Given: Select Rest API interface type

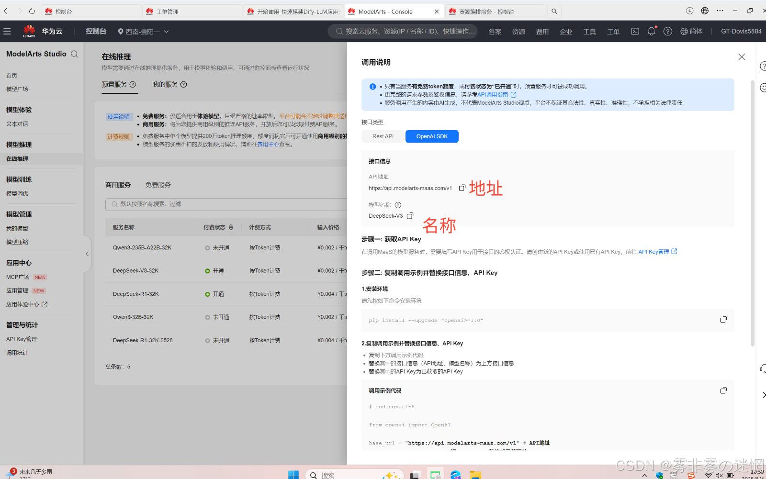Looking at the screenshot, I should [x=383, y=136].
